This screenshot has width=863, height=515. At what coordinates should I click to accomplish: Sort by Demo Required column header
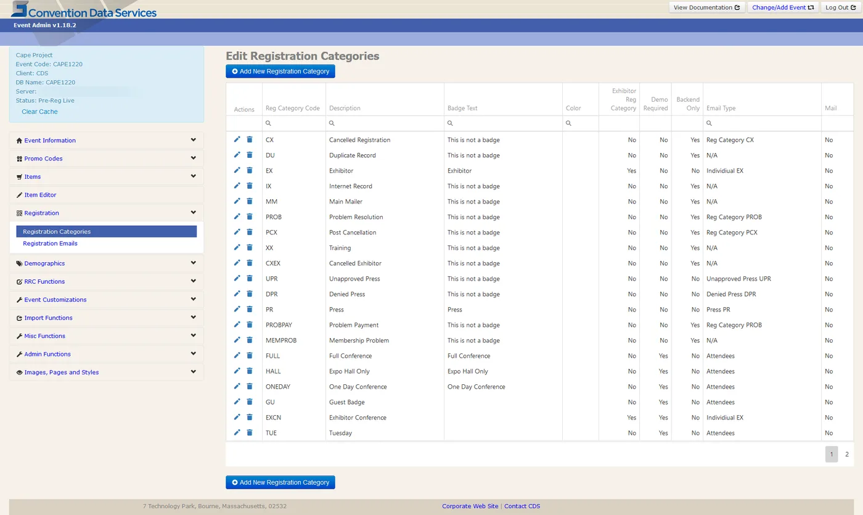coord(656,104)
